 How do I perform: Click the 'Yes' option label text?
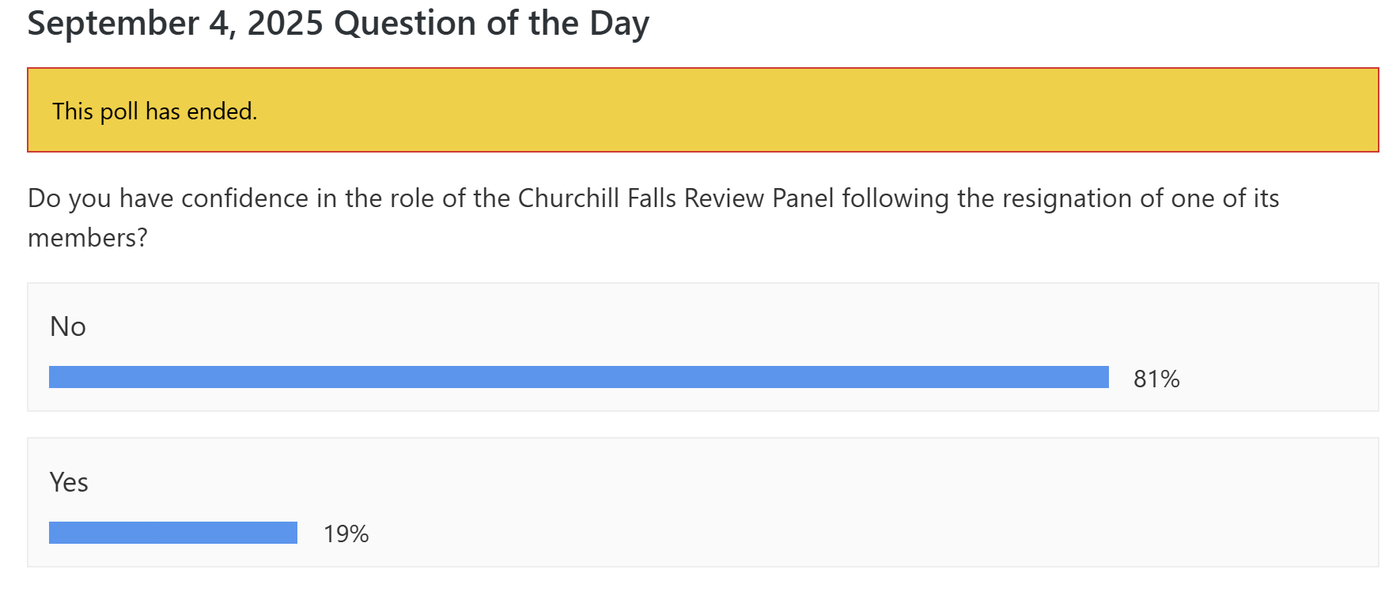(68, 483)
